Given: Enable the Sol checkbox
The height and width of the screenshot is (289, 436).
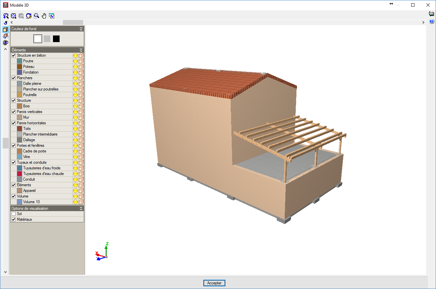Looking at the screenshot, I should (14, 214).
